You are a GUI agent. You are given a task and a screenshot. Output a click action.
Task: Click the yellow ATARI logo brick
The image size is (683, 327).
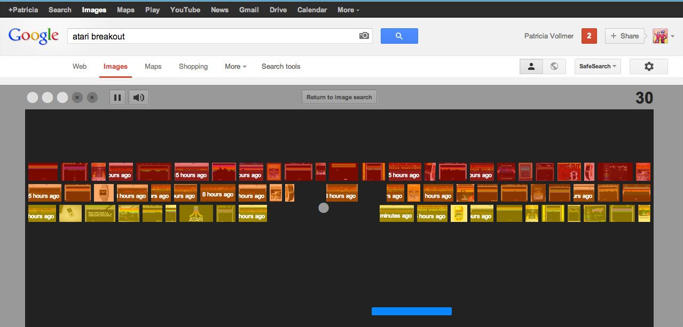tap(196, 213)
